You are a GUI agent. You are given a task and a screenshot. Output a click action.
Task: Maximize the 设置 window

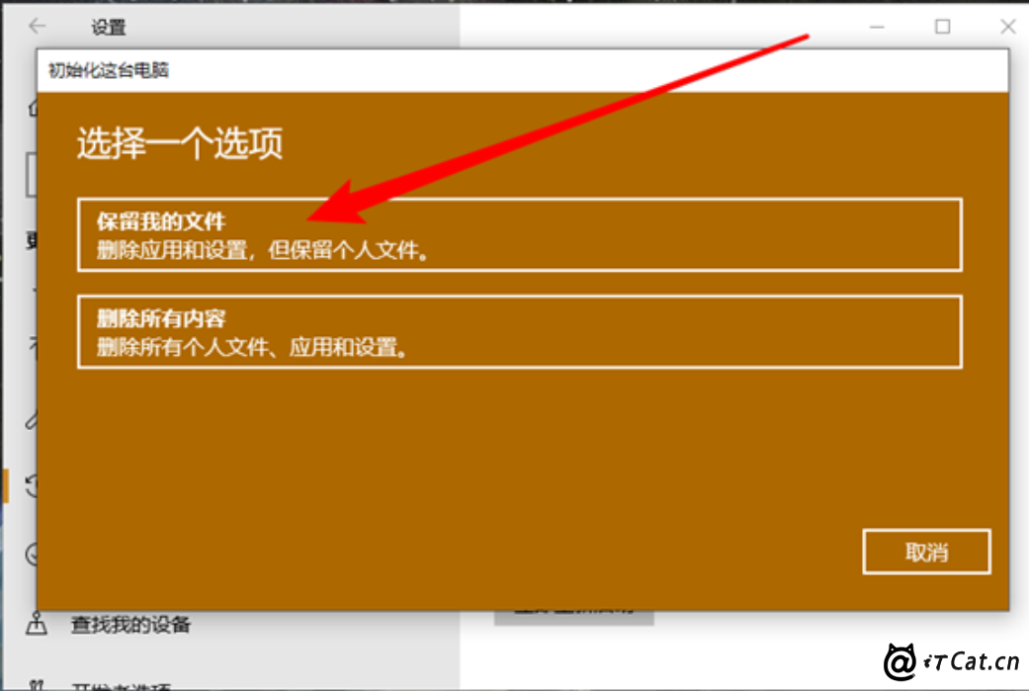point(942,27)
